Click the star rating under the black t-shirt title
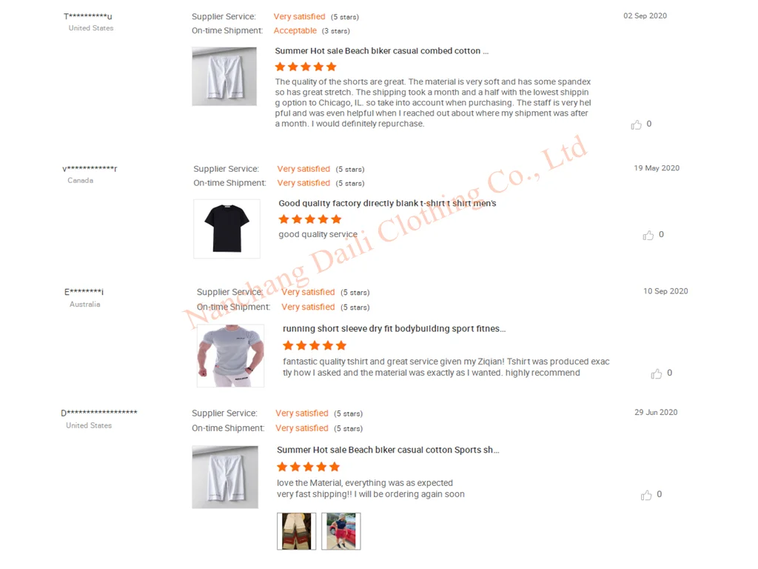758x569 pixels. (x=310, y=219)
